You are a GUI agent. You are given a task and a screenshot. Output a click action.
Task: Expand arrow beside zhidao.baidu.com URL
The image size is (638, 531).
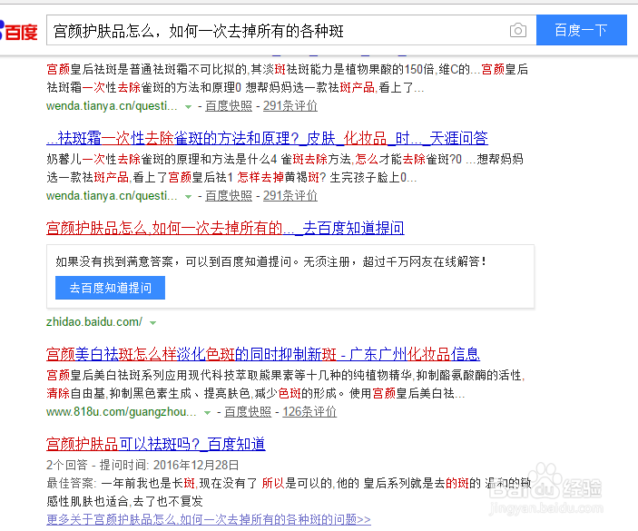click(x=153, y=322)
